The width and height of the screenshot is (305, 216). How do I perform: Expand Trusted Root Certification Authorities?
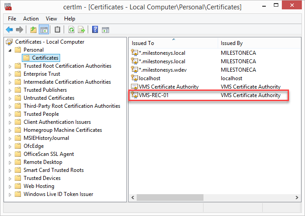tap(10, 66)
